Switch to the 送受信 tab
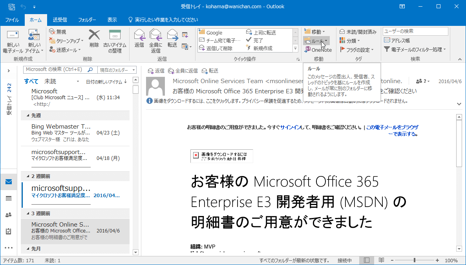This screenshot has height=265, width=466. (x=60, y=20)
